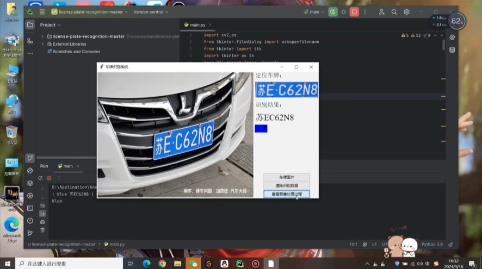
Task: Open the AI Assistant spiral icon on right sidebar
Action: pos(452,37)
